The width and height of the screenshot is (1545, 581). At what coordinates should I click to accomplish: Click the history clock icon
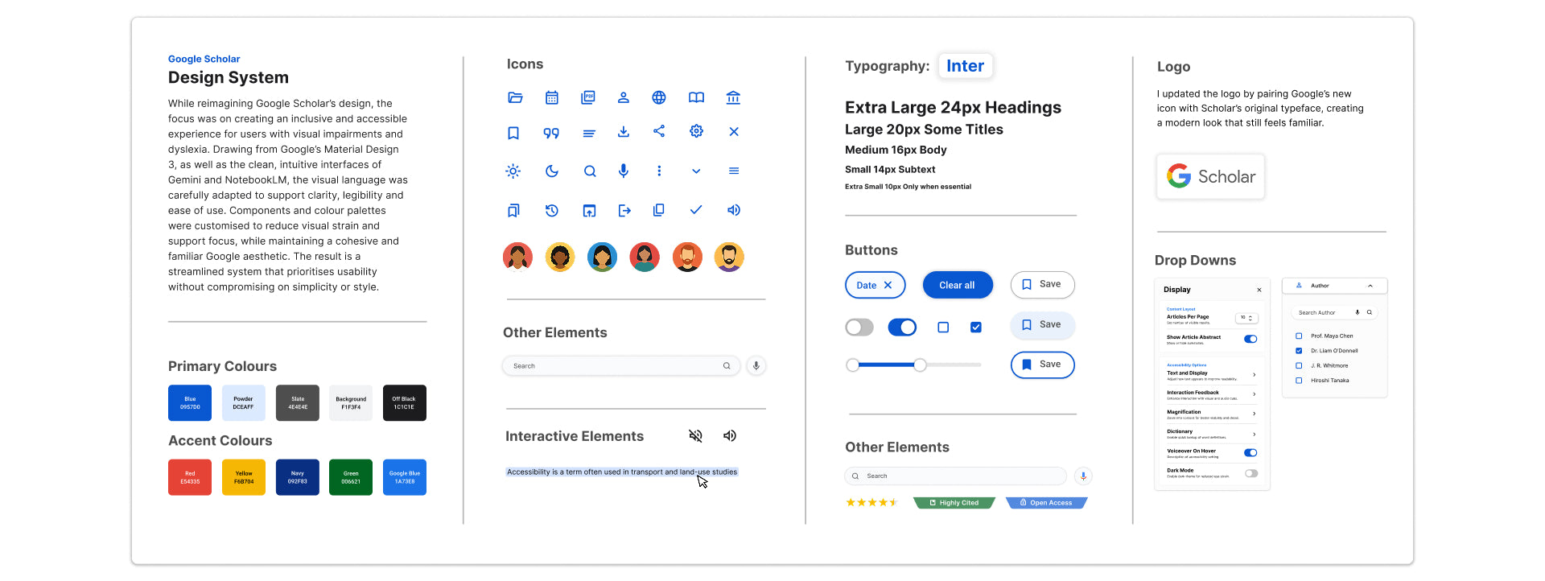[551, 210]
